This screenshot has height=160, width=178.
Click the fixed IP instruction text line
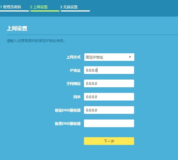[36, 41]
